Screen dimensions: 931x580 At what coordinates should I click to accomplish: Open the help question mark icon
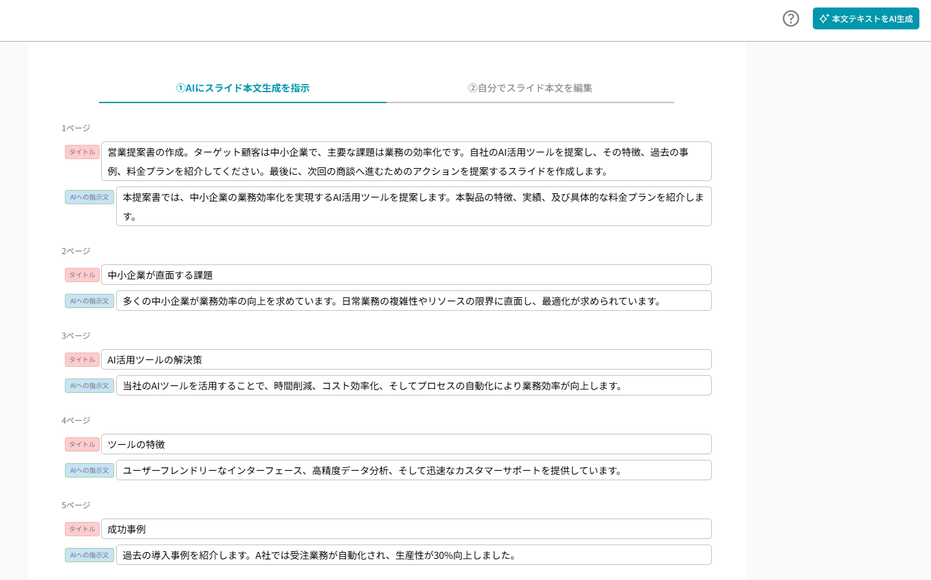point(791,18)
